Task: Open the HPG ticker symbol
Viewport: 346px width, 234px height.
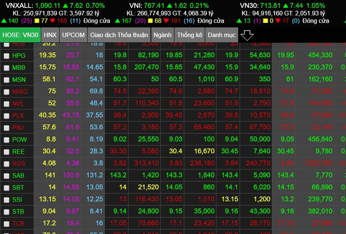Action: (x=19, y=55)
